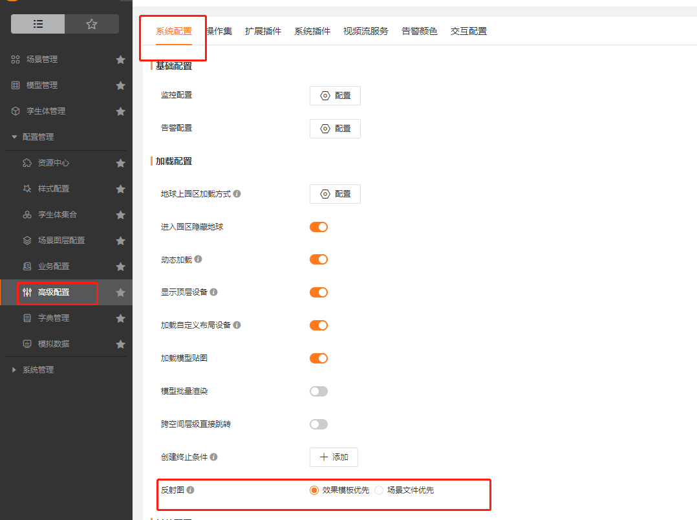The height and width of the screenshot is (520, 697).
Task: Toggle favorite star for 模拟数据
Action: tap(120, 344)
